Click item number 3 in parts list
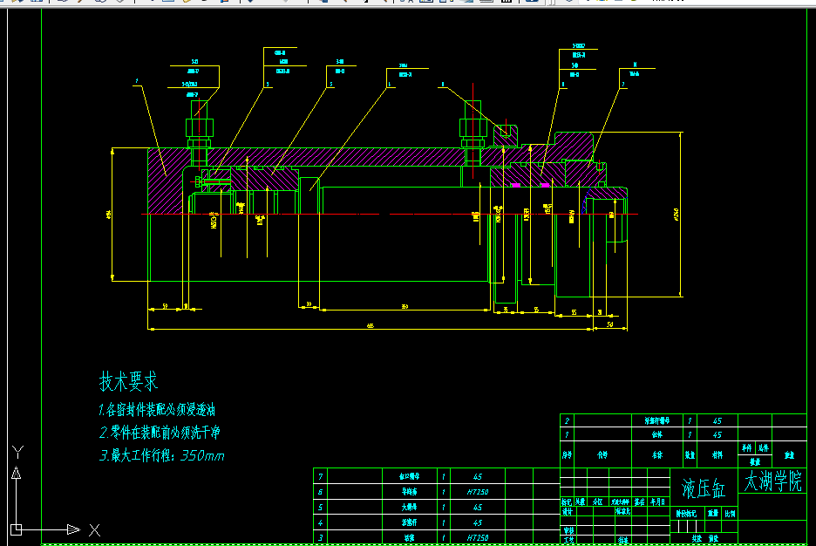The width and height of the screenshot is (816, 546). coord(321,537)
